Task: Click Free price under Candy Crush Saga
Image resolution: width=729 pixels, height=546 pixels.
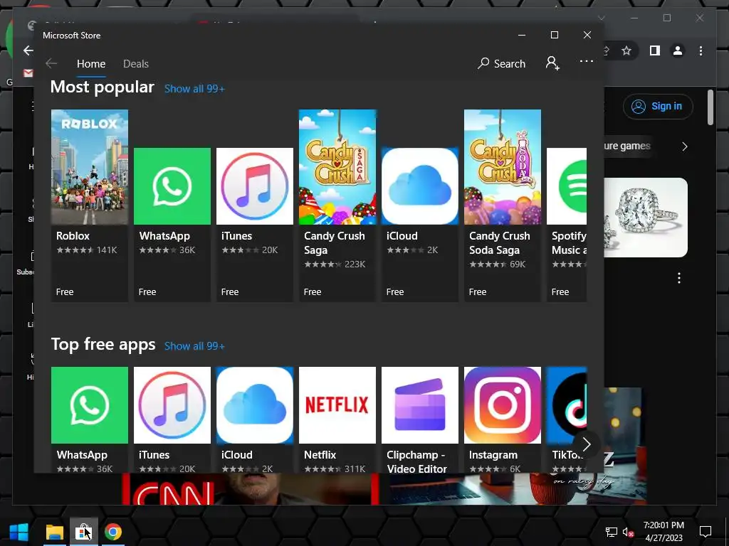Action: (313, 292)
